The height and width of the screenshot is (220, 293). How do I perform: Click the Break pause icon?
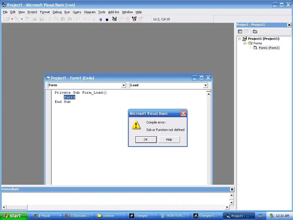(101, 19)
